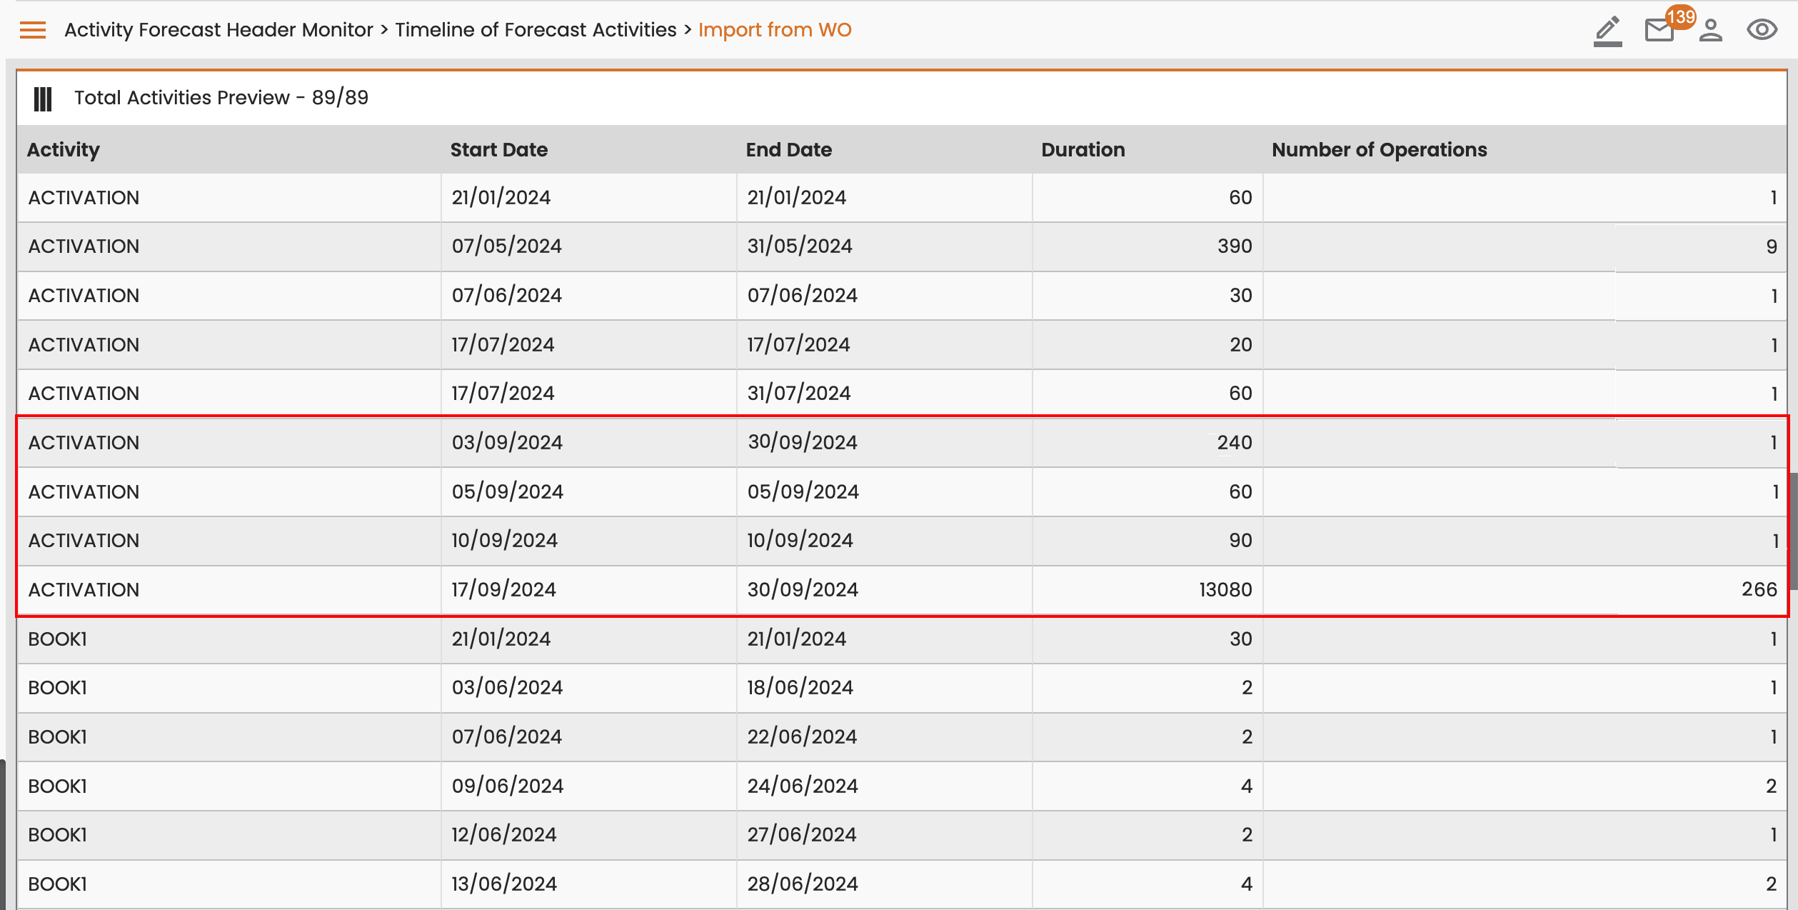This screenshot has width=1798, height=910.
Task: Sort by the End Date column header
Action: pyautogui.click(x=789, y=150)
